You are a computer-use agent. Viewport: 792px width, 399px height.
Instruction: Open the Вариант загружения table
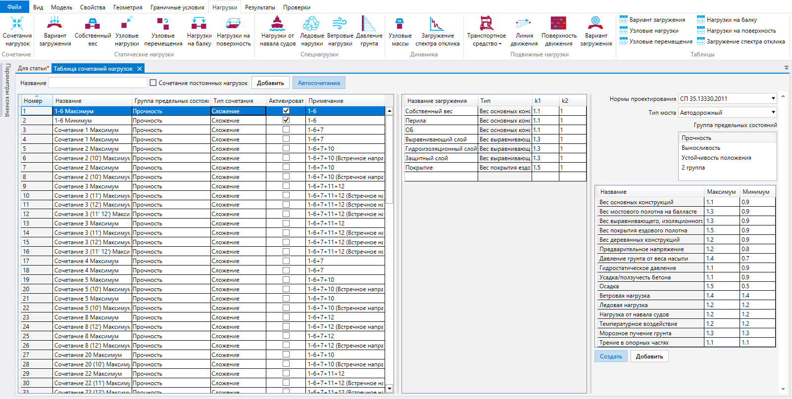(652, 20)
